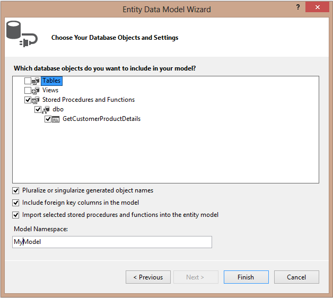The height and width of the screenshot is (298, 333).
Task: Click the Views node icon
Action: [36, 91]
